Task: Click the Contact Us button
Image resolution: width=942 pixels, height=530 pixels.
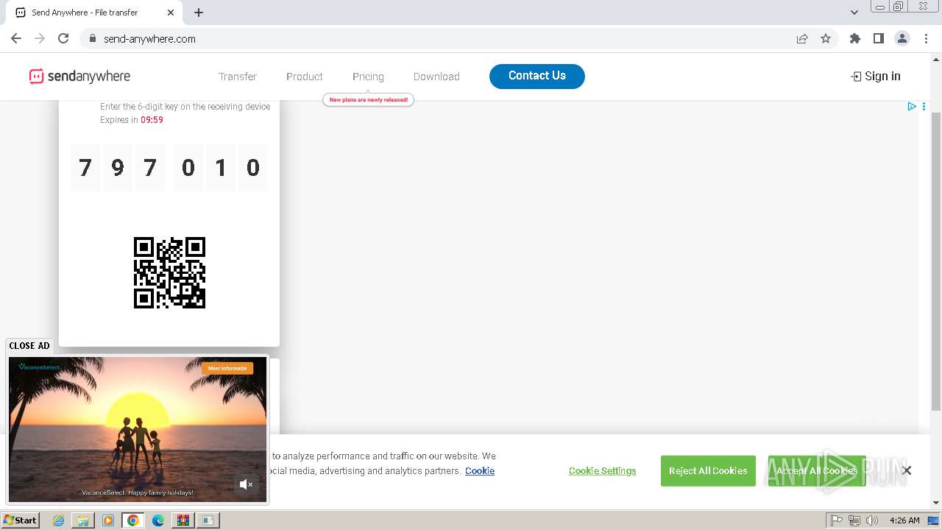Action: click(537, 76)
